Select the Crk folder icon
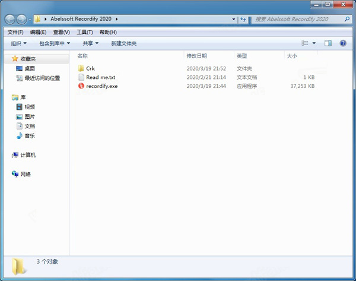 point(81,68)
